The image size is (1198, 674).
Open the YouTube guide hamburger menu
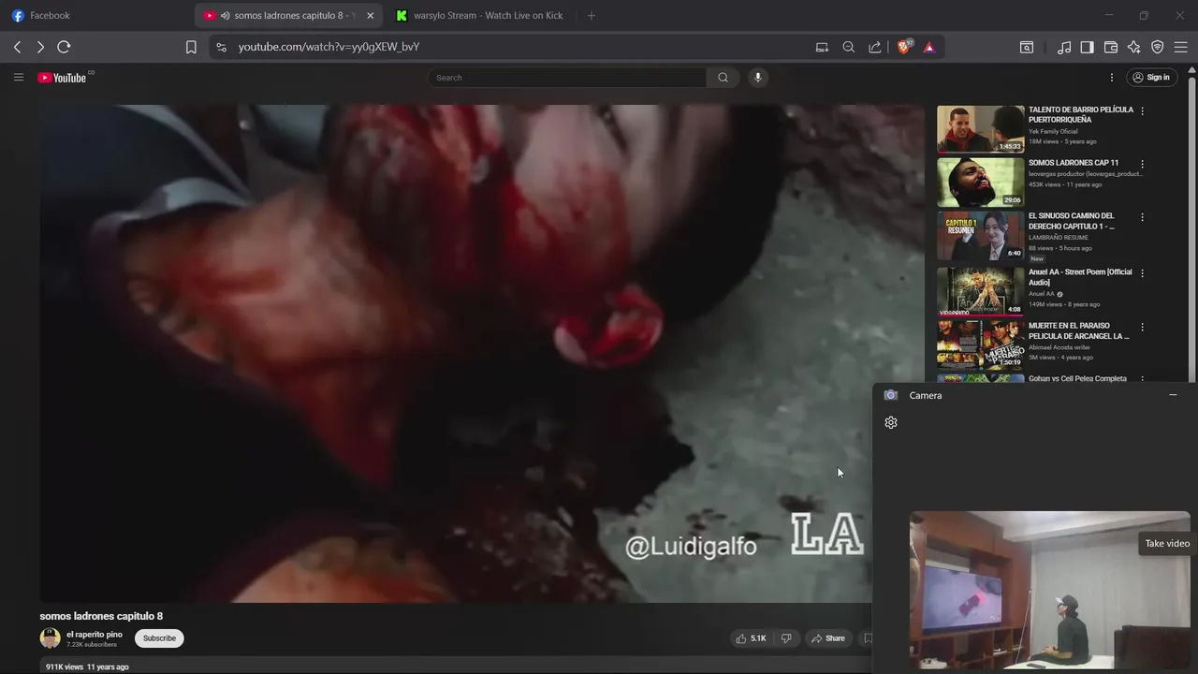[x=18, y=78]
